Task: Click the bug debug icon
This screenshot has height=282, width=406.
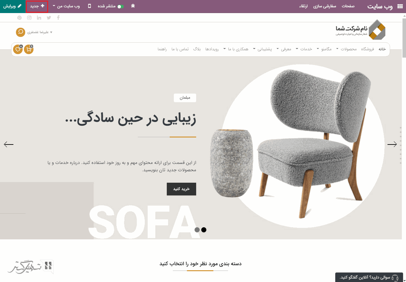Action: tap(133, 6)
